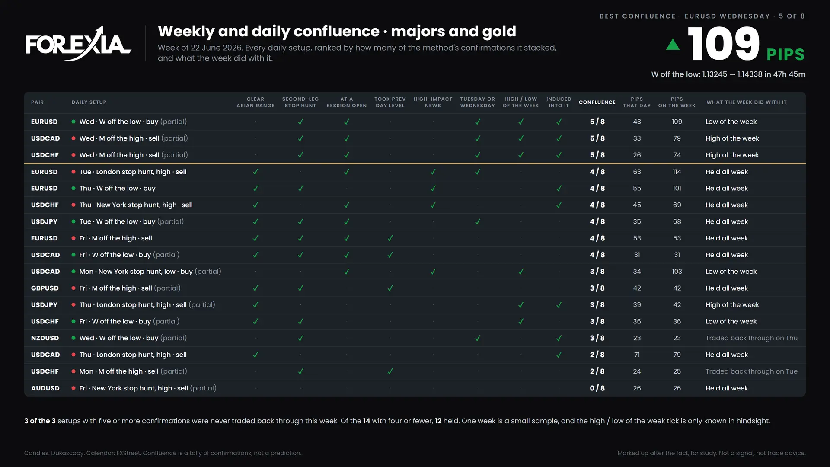Click the 'W off the low: 1.13245 → 1.14338' line
Image resolution: width=830 pixels, height=467 pixels.
[728, 74]
